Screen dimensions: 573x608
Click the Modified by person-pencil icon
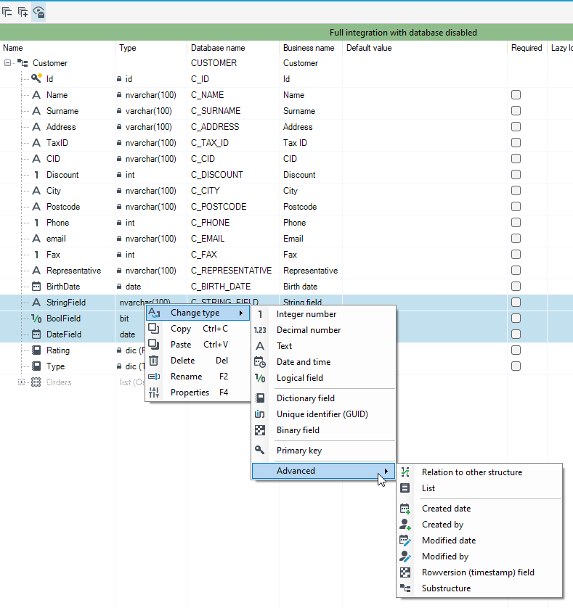coord(405,556)
